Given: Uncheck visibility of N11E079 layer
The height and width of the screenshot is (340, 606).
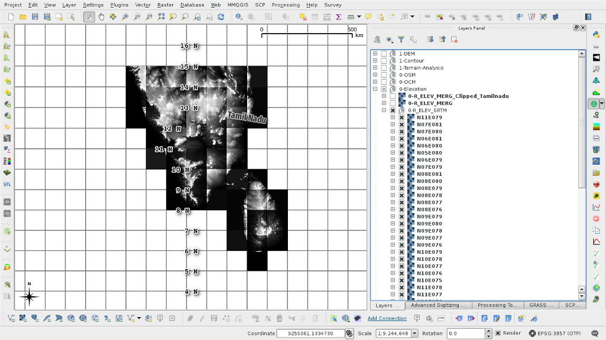Looking at the screenshot, I should click(x=402, y=117).
